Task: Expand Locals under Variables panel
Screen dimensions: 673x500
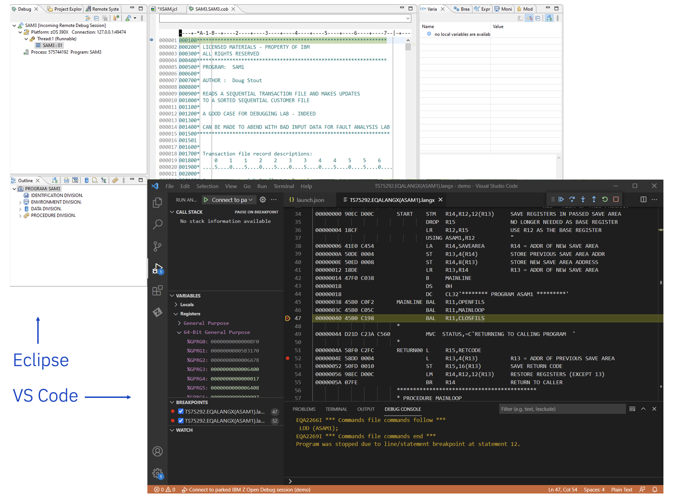Action: coord(176,304)
